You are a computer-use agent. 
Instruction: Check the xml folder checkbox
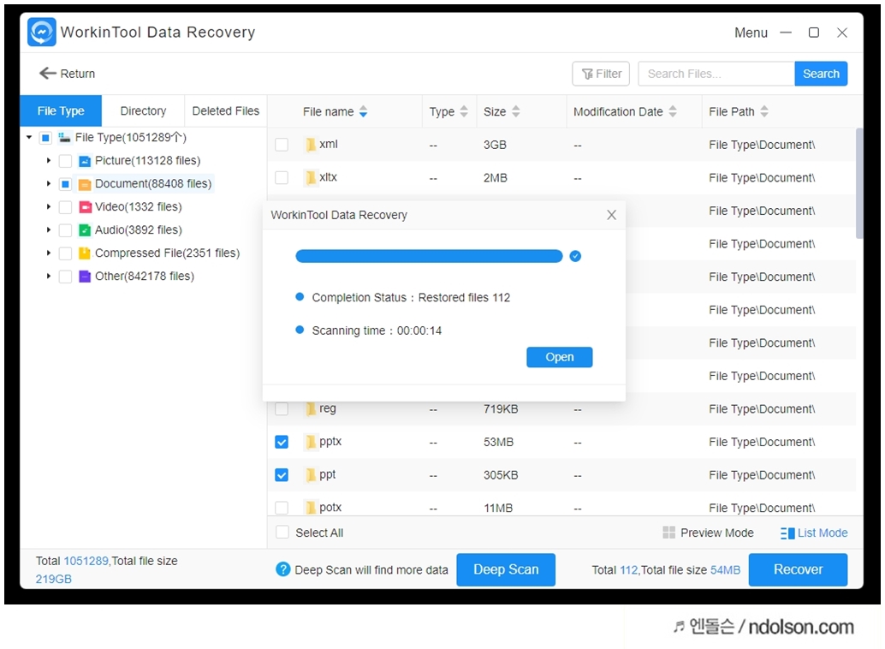click(x=282, y=145)
